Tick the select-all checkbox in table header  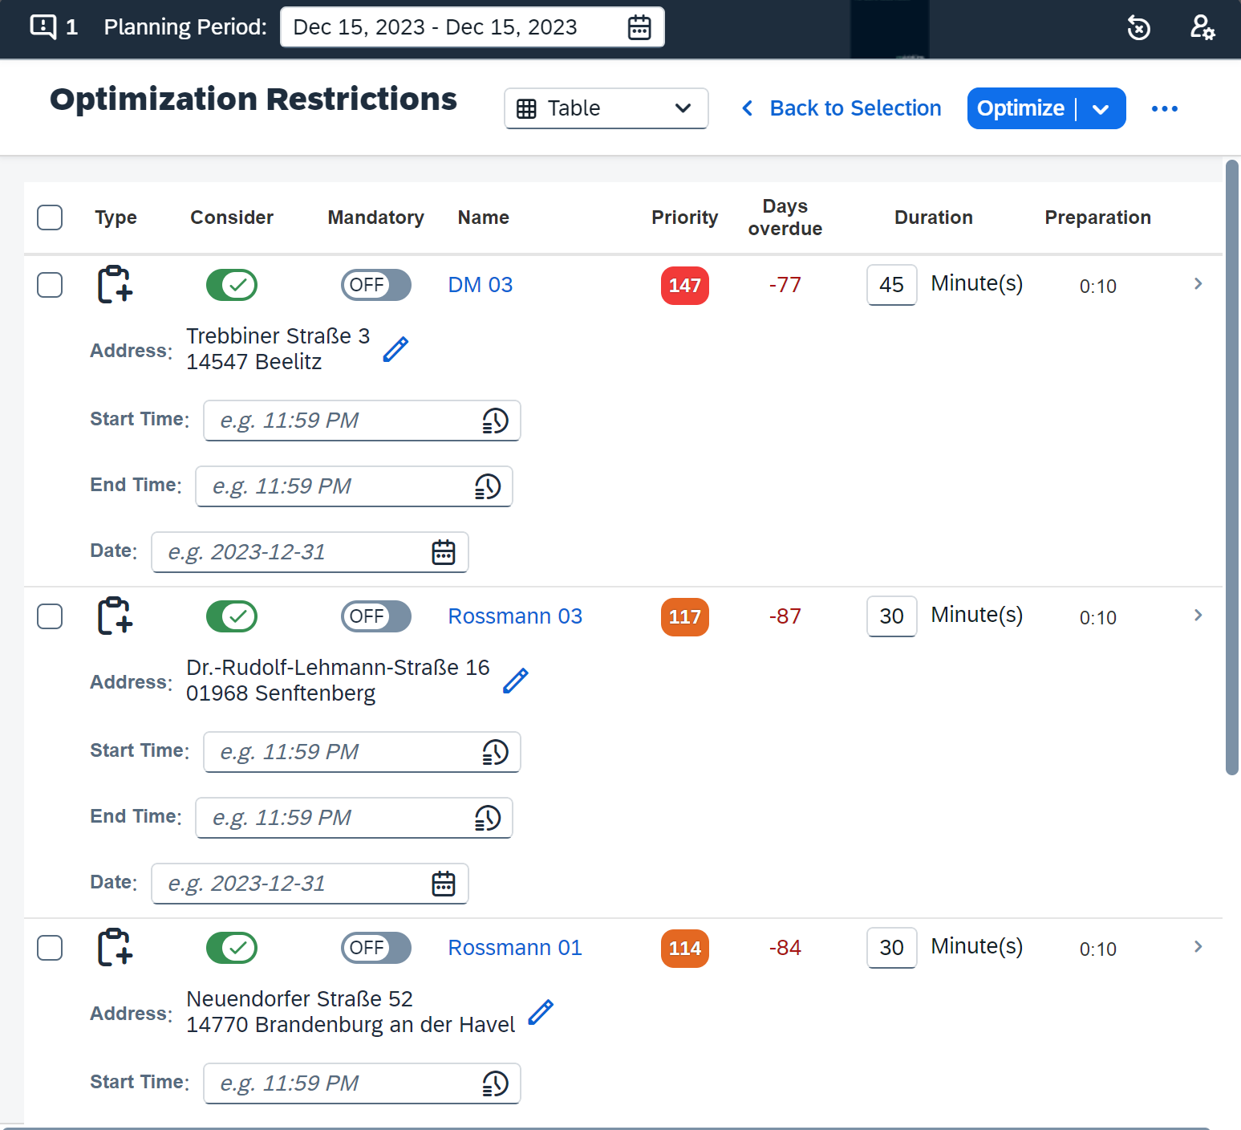[x=50, y=217]
